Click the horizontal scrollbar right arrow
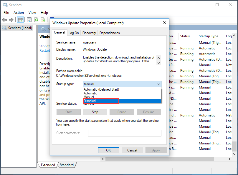The height and width of the screenshot is (175, 238). [x=229, y=159]
